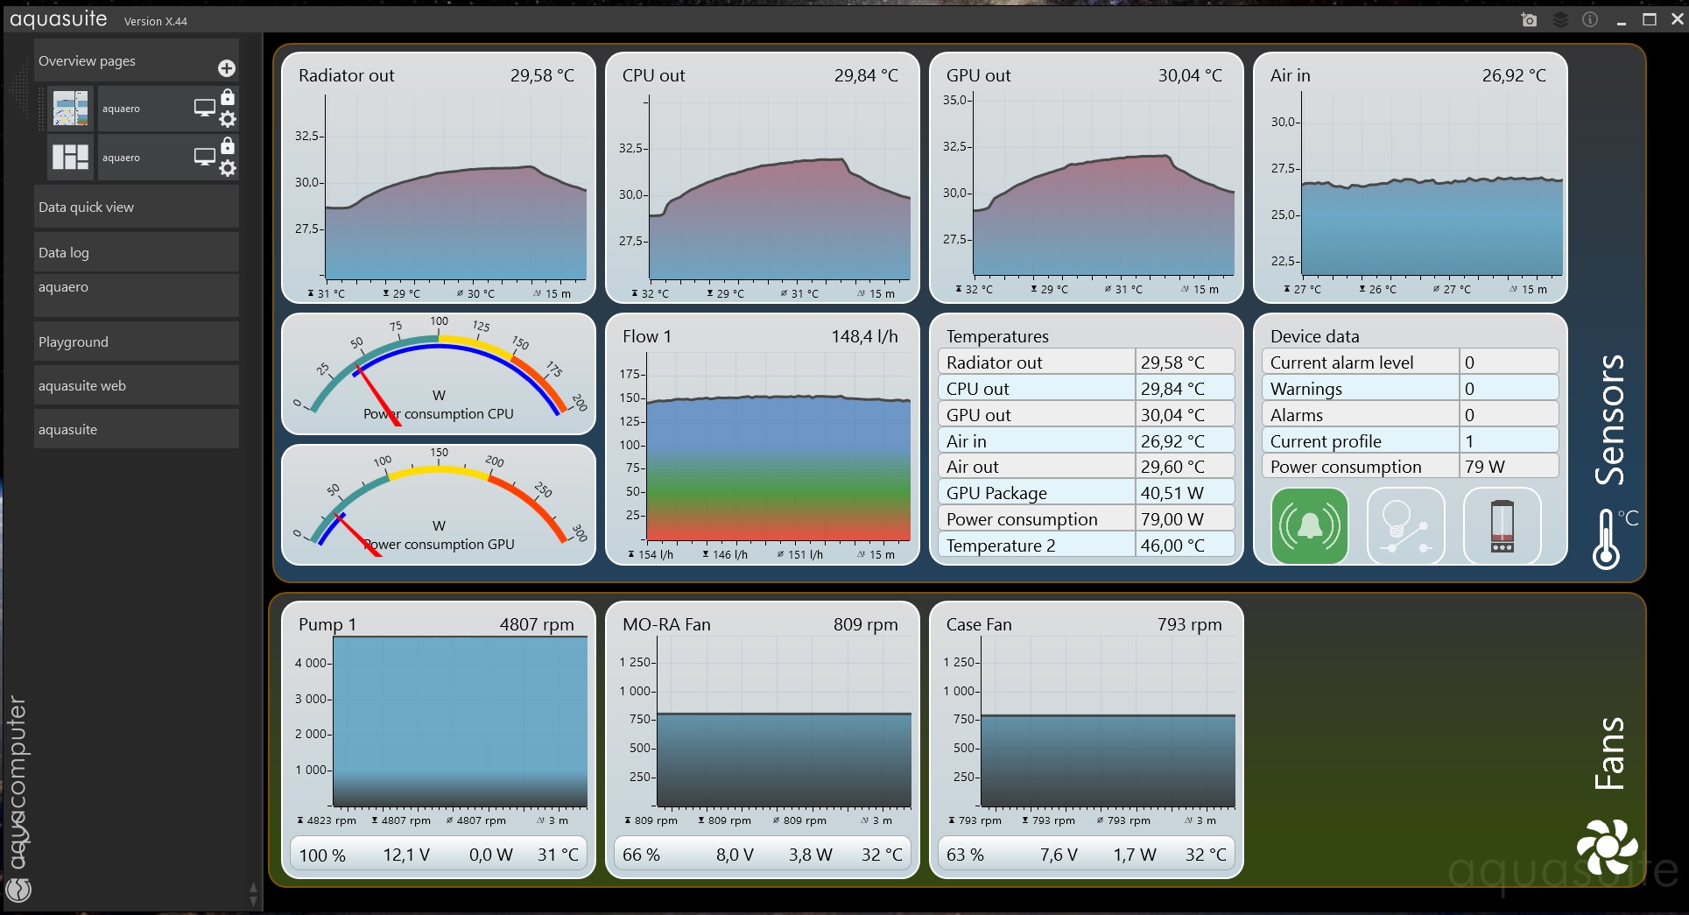Image resolution: width=1689 pixels, height=915 pixels.
Task: Click Case Fan's '7,6 V' voltage
Action: [1059, 855]
